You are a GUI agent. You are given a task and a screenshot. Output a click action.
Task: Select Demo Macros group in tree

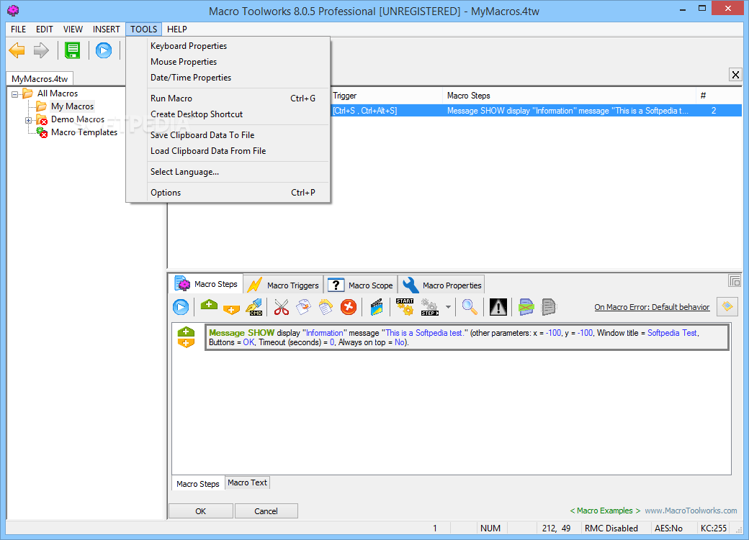(77, 119)
